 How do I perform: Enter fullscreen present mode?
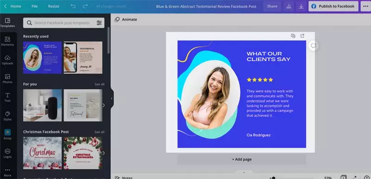click(x=354, y=178)
